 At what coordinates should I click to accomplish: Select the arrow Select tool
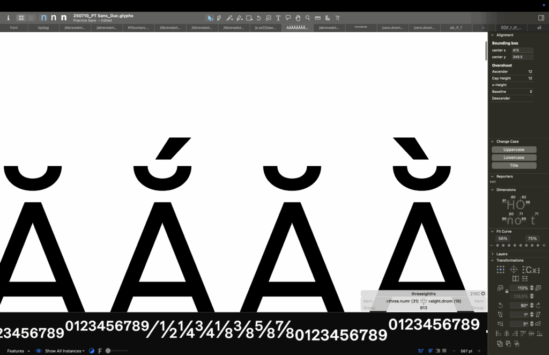210,18
